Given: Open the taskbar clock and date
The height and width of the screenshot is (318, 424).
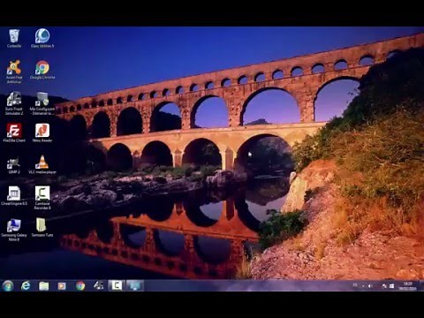Looking at the screenshot, I should pos(408,286).
